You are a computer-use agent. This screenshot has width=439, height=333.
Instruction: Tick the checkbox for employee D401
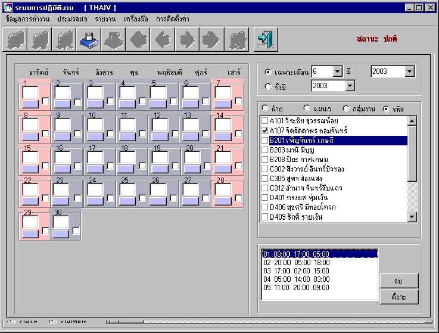pyautogui.click(x=264, y=197)
